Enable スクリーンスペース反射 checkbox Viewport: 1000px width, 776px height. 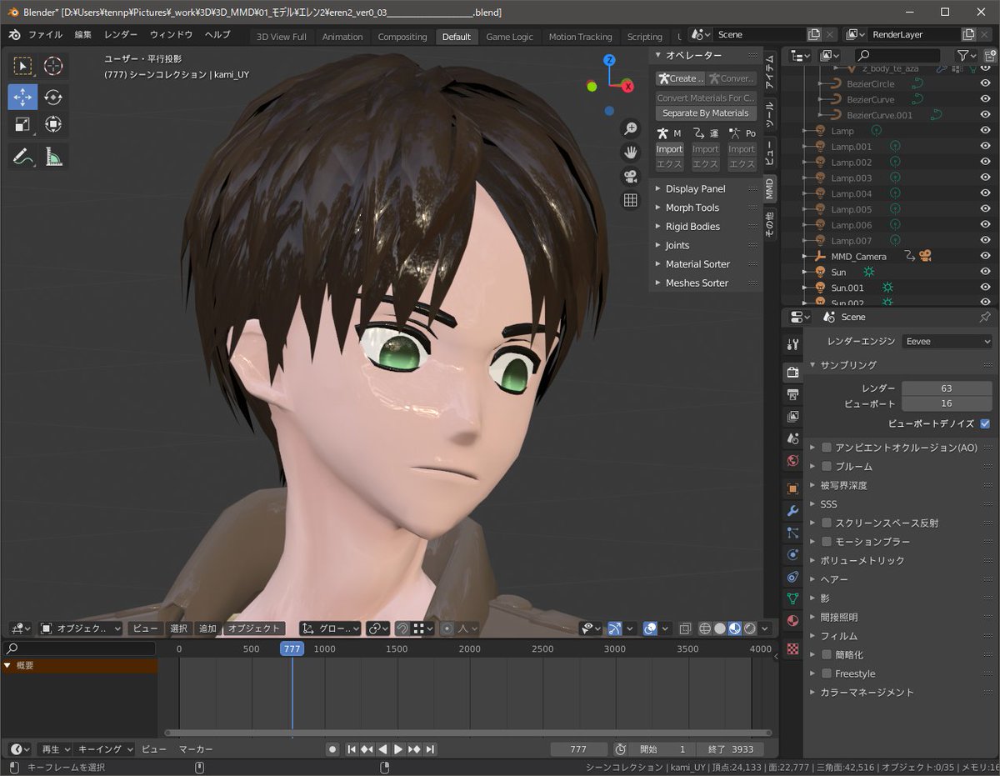827,523
